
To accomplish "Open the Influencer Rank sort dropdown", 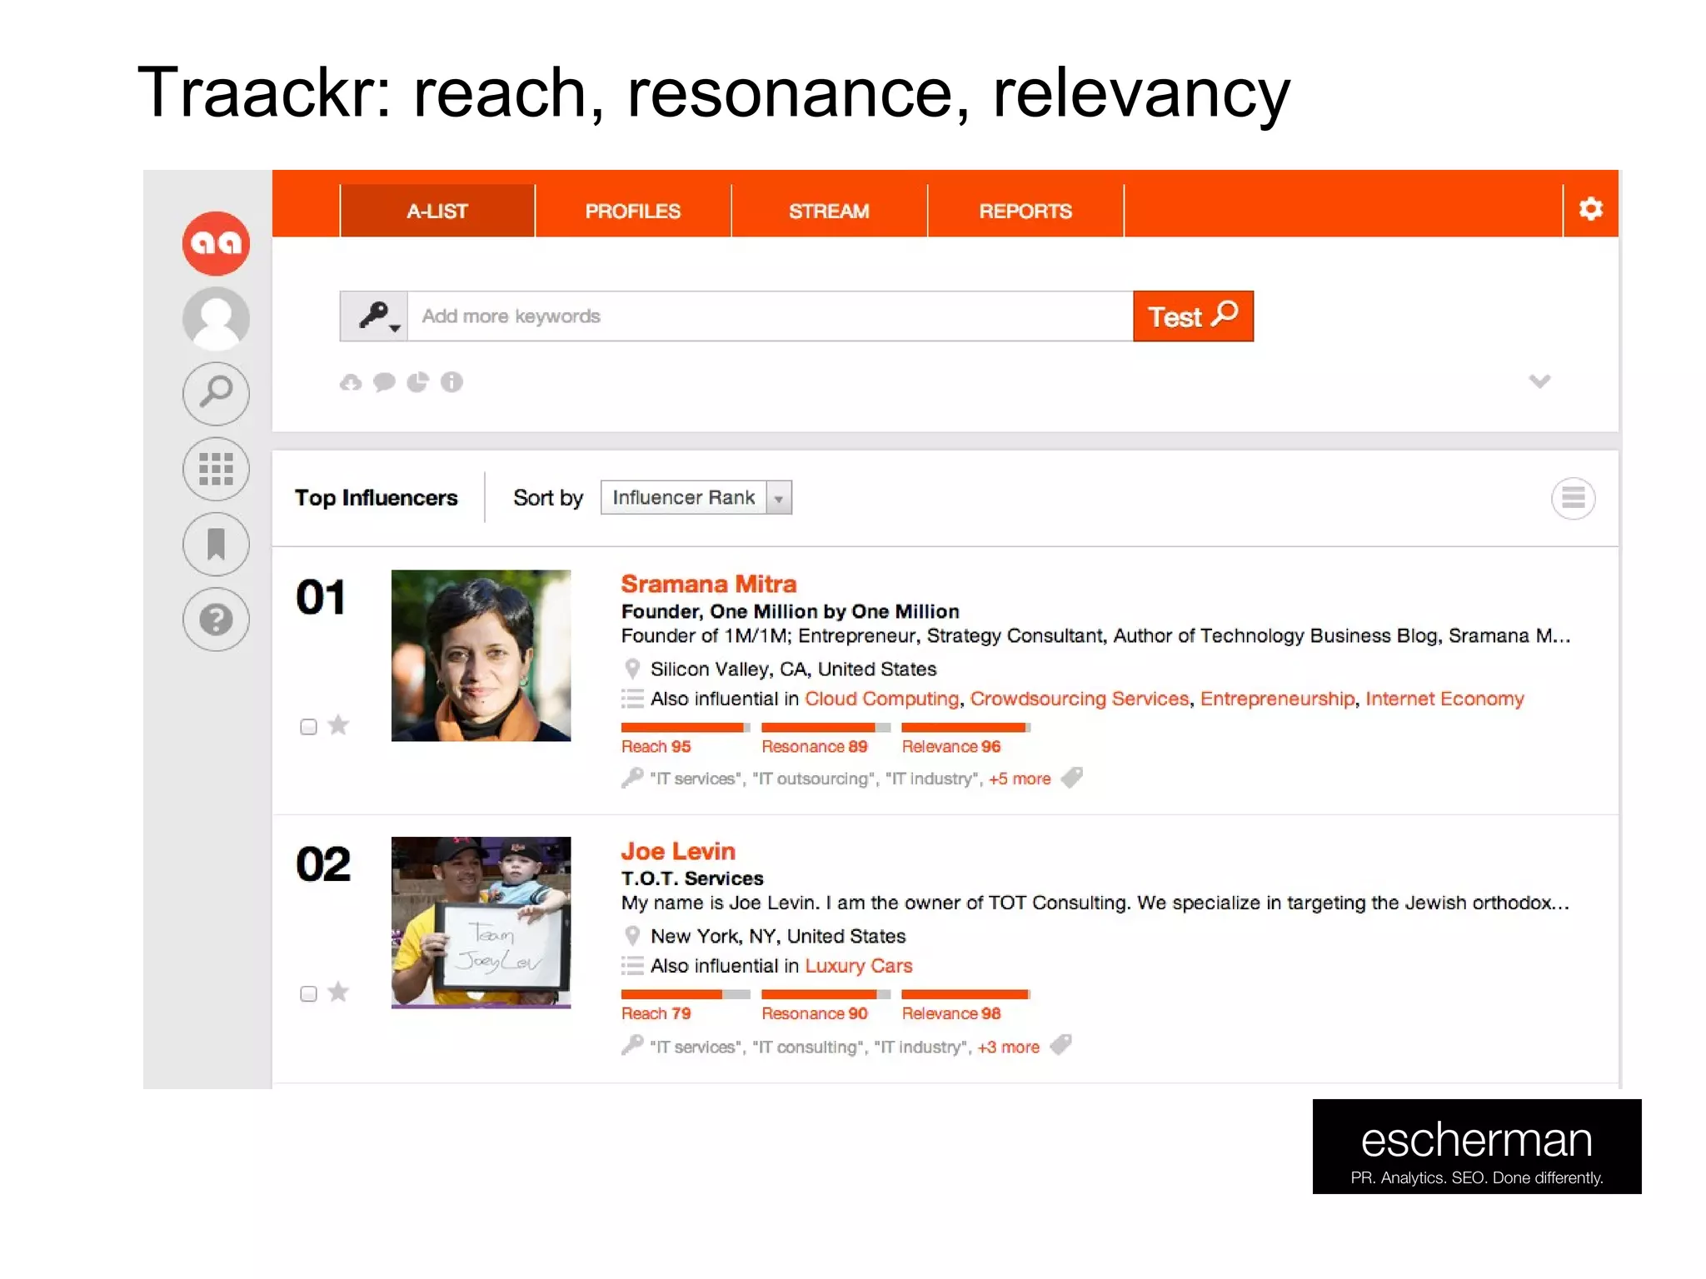I will [696, 498].
